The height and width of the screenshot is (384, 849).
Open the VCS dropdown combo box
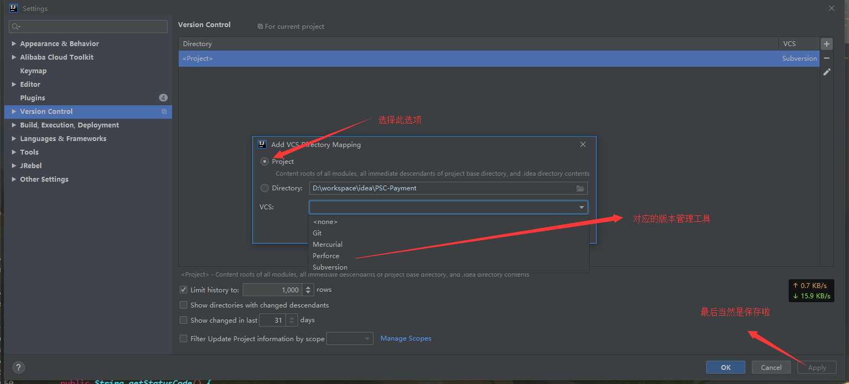[448, 207]
